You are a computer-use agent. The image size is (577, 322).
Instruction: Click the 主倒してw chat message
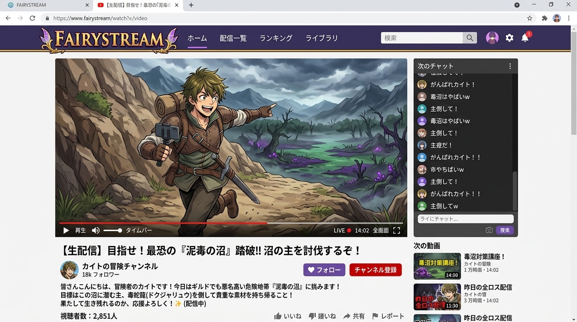click(444, 206)
